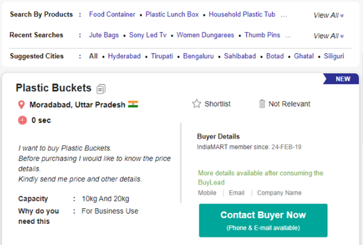Open the Plastic Lunch Box search
The image size is (363, 245).
(x=171, y=14)
